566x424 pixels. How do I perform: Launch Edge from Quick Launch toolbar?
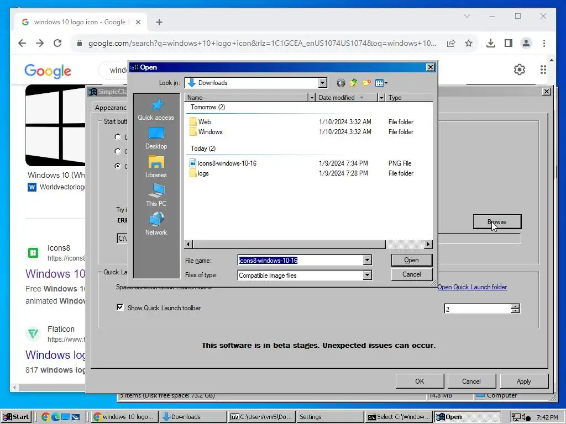56,417
